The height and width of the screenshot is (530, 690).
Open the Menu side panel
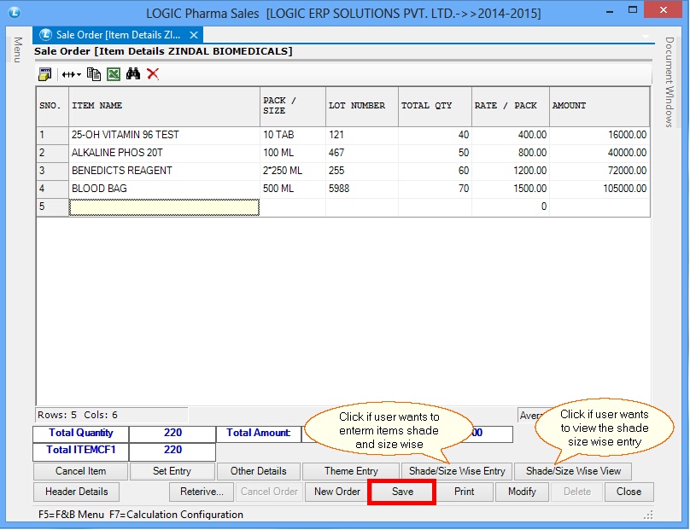[17, 50]
